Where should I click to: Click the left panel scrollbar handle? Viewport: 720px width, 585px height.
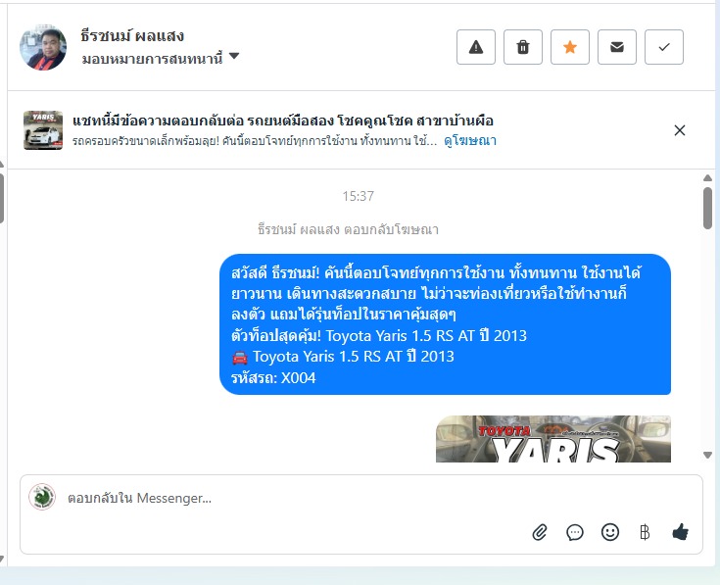click(x=1, y=198)
